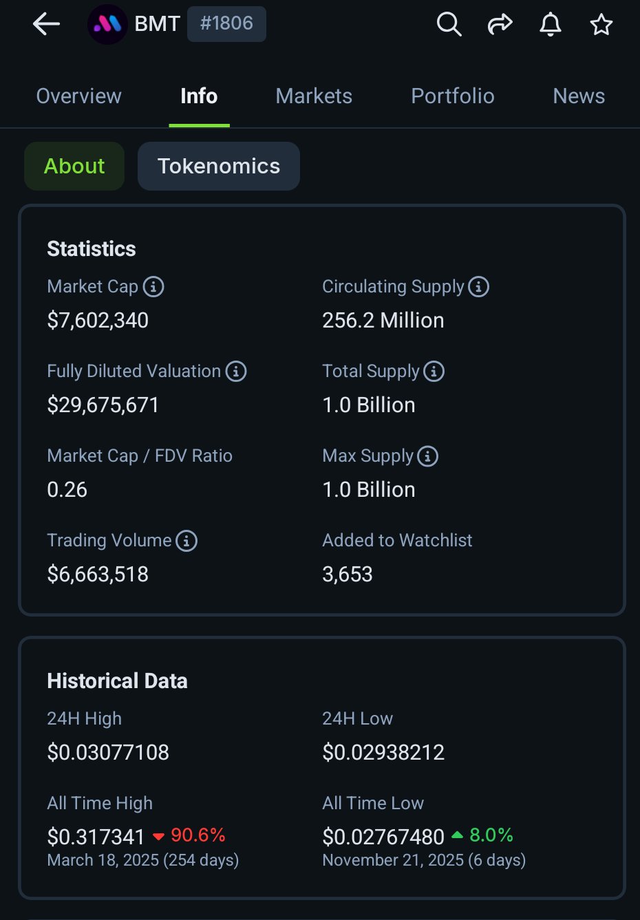Screen dimensions: 640x920
Task: Switch to the Overview tab
Action: 78,96
